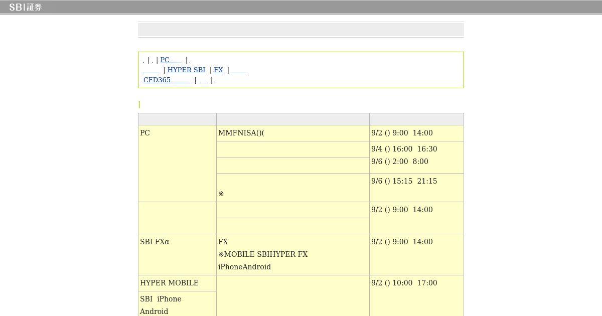Click the short blank link after CFD365
This screenshot has height=316, width=602.
point(203,80)
